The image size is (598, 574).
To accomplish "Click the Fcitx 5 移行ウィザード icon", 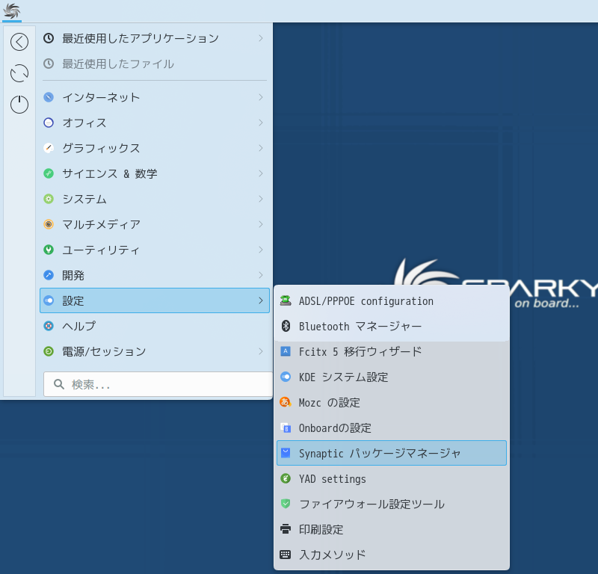I will pyautogui.click(x=286, y=351).
